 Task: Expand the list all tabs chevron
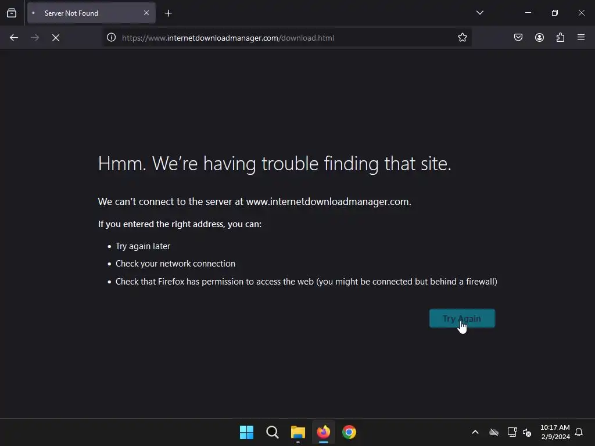tap(479, 13)
